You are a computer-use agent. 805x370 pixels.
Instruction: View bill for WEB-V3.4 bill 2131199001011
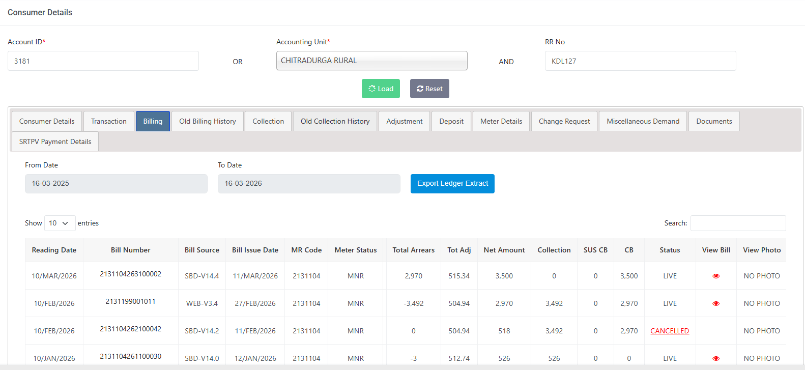pos(715,303)
